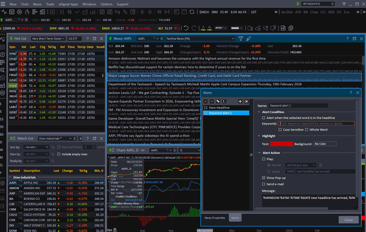Toggle log scale toolbar icon
This screenshot has height=232, width=366.
pyautogui.click(x=117, y=12)
